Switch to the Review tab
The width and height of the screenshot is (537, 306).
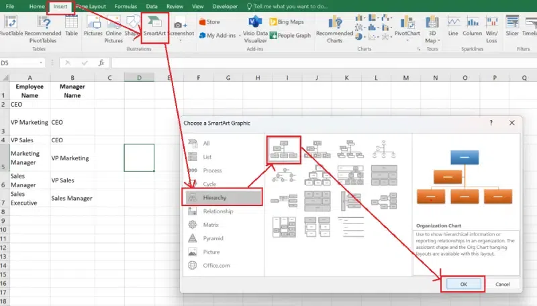click(x=175, y=6)
